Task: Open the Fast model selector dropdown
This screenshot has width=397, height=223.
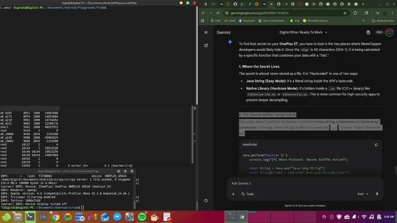Action: tap(363, 194)
